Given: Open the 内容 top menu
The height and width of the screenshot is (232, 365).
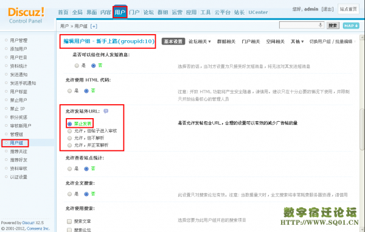Looking at the screenshot, I should coord(106,12).
